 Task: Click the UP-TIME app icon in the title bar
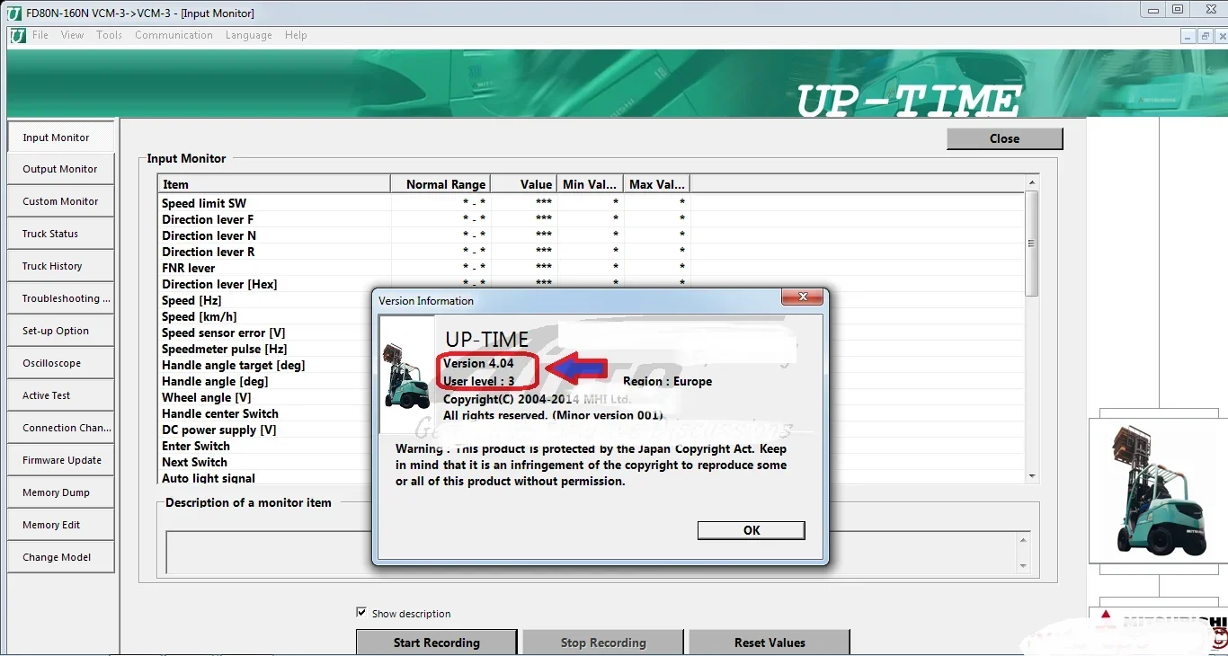(13, 13)
